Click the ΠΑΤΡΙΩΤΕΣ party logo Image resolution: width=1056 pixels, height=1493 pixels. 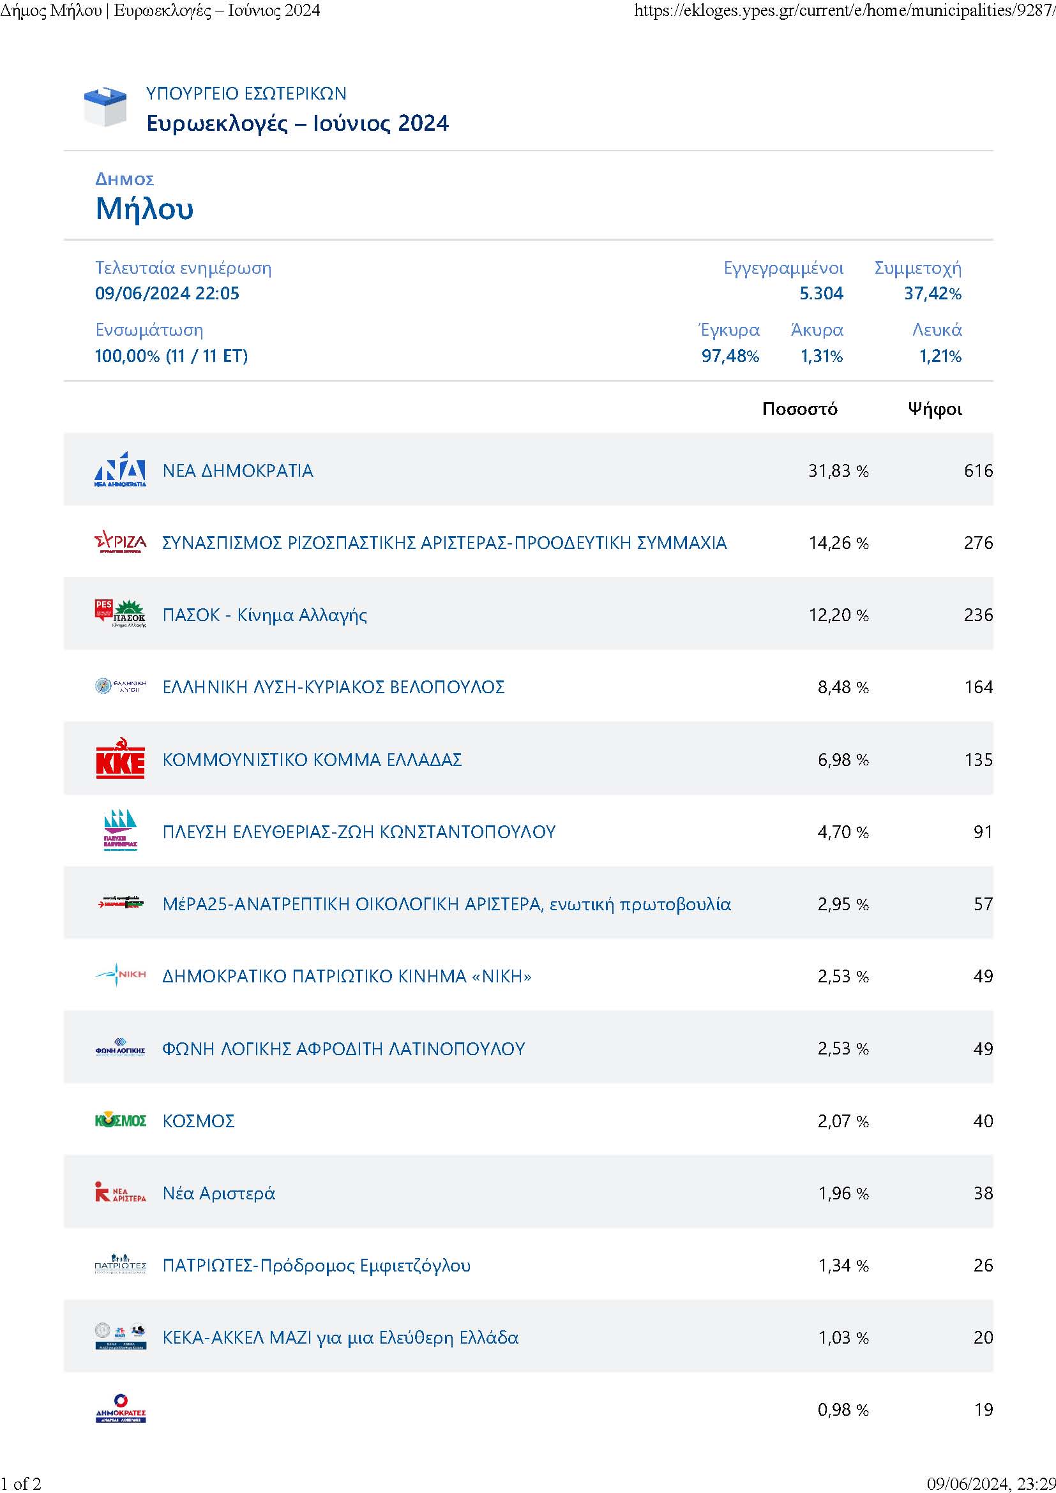tap(120, 1264)
